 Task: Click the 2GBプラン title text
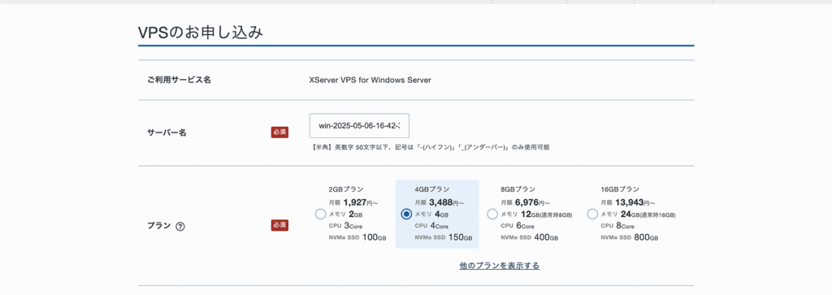[x=346, y=189]
